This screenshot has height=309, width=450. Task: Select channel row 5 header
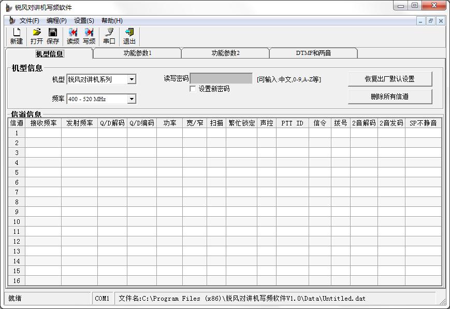point(17,173)
